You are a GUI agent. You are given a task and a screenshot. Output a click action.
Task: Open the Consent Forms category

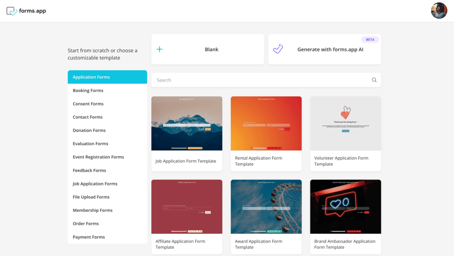click(88, 104)
